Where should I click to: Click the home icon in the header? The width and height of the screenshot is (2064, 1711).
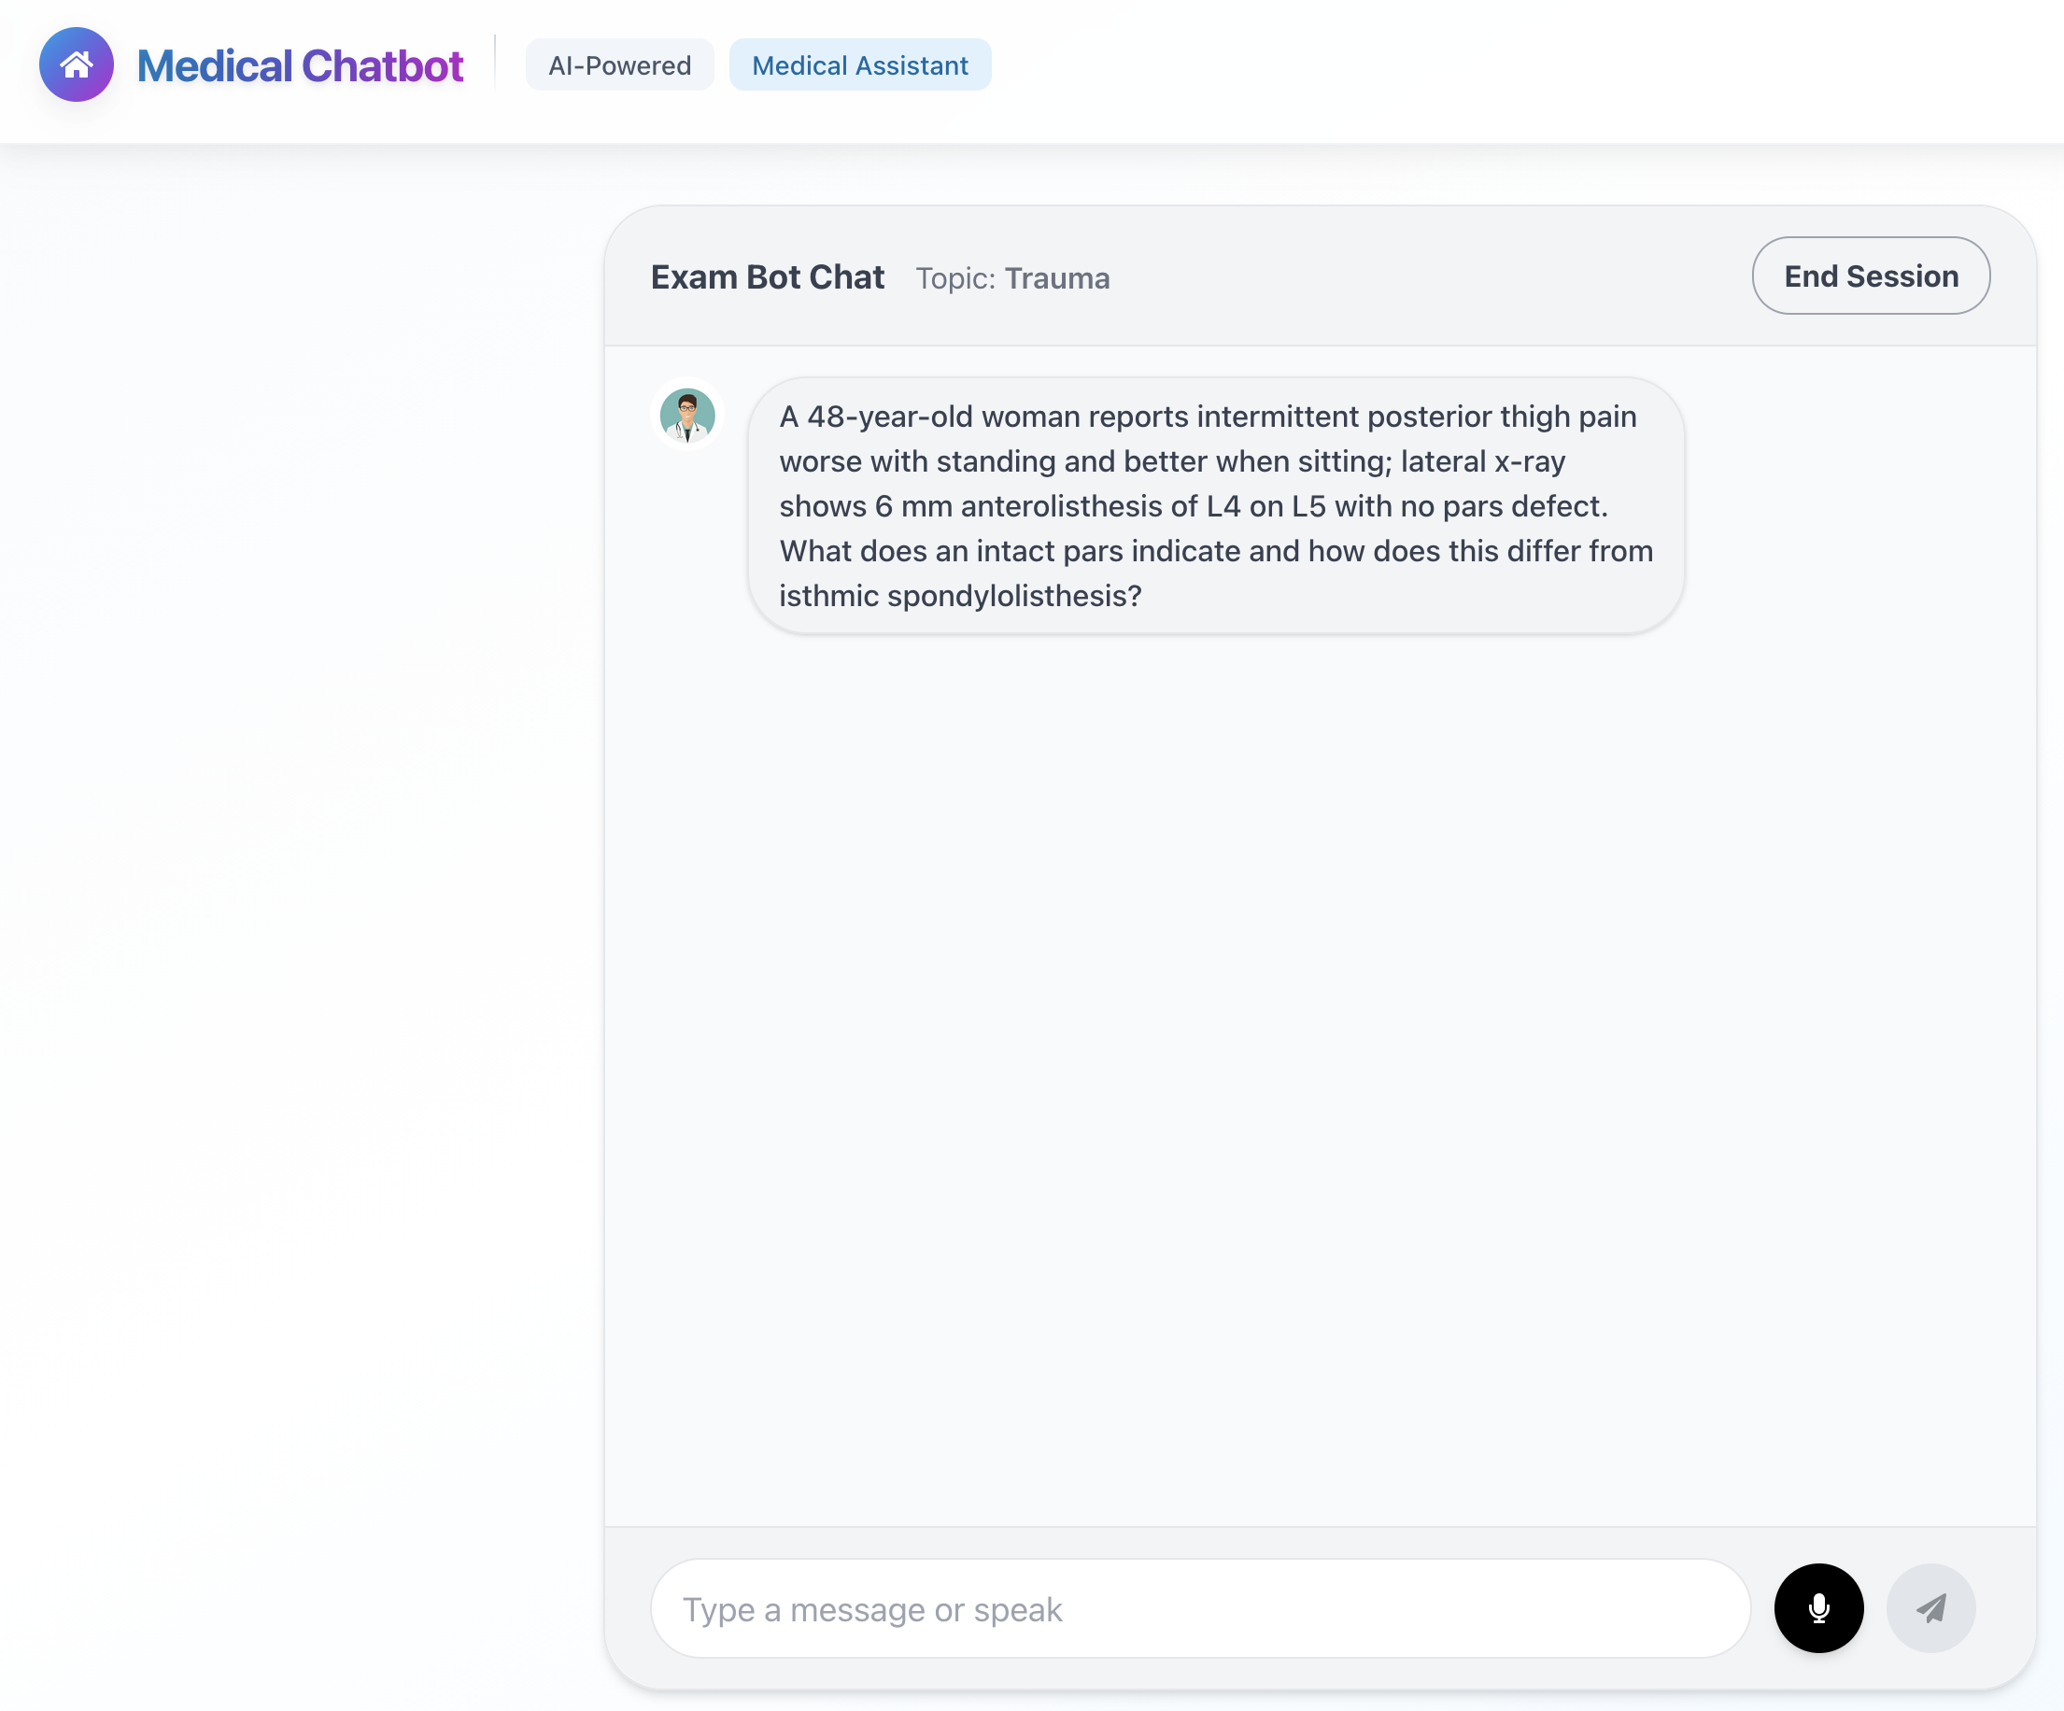click(x=76, y=64)
